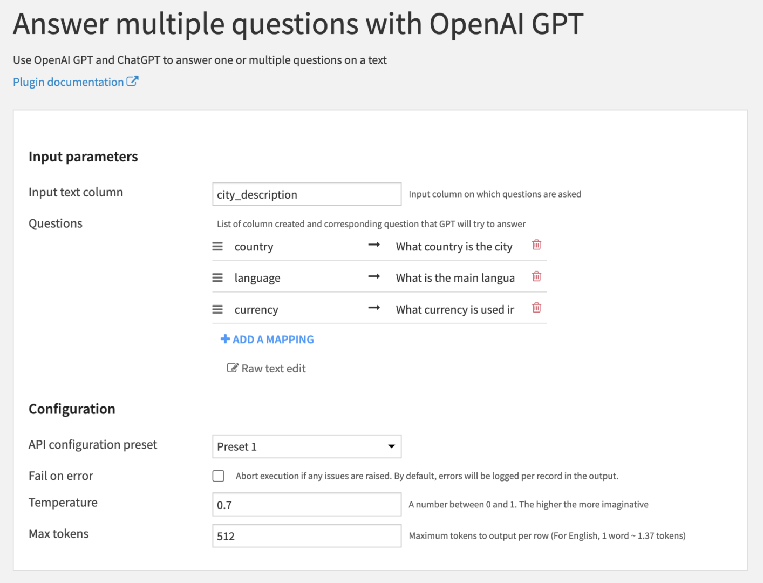This screenshot has width=763, height=583.
Task: Click the chevron on the Preset 1 selector
Action: 391,446
